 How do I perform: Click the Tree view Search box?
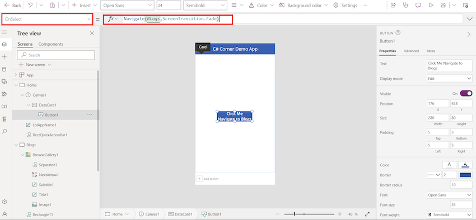coord(56,55)
